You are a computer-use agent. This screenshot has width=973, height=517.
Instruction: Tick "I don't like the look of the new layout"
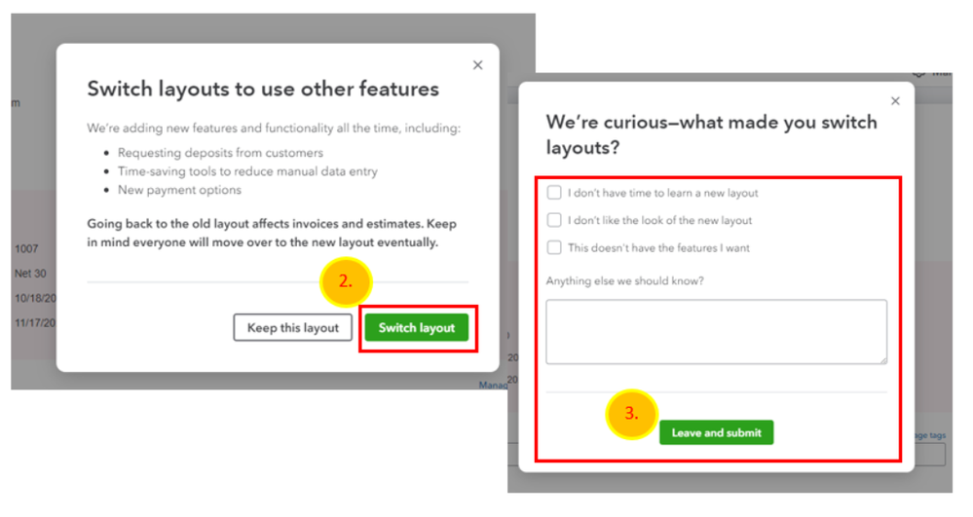point(554,220)
